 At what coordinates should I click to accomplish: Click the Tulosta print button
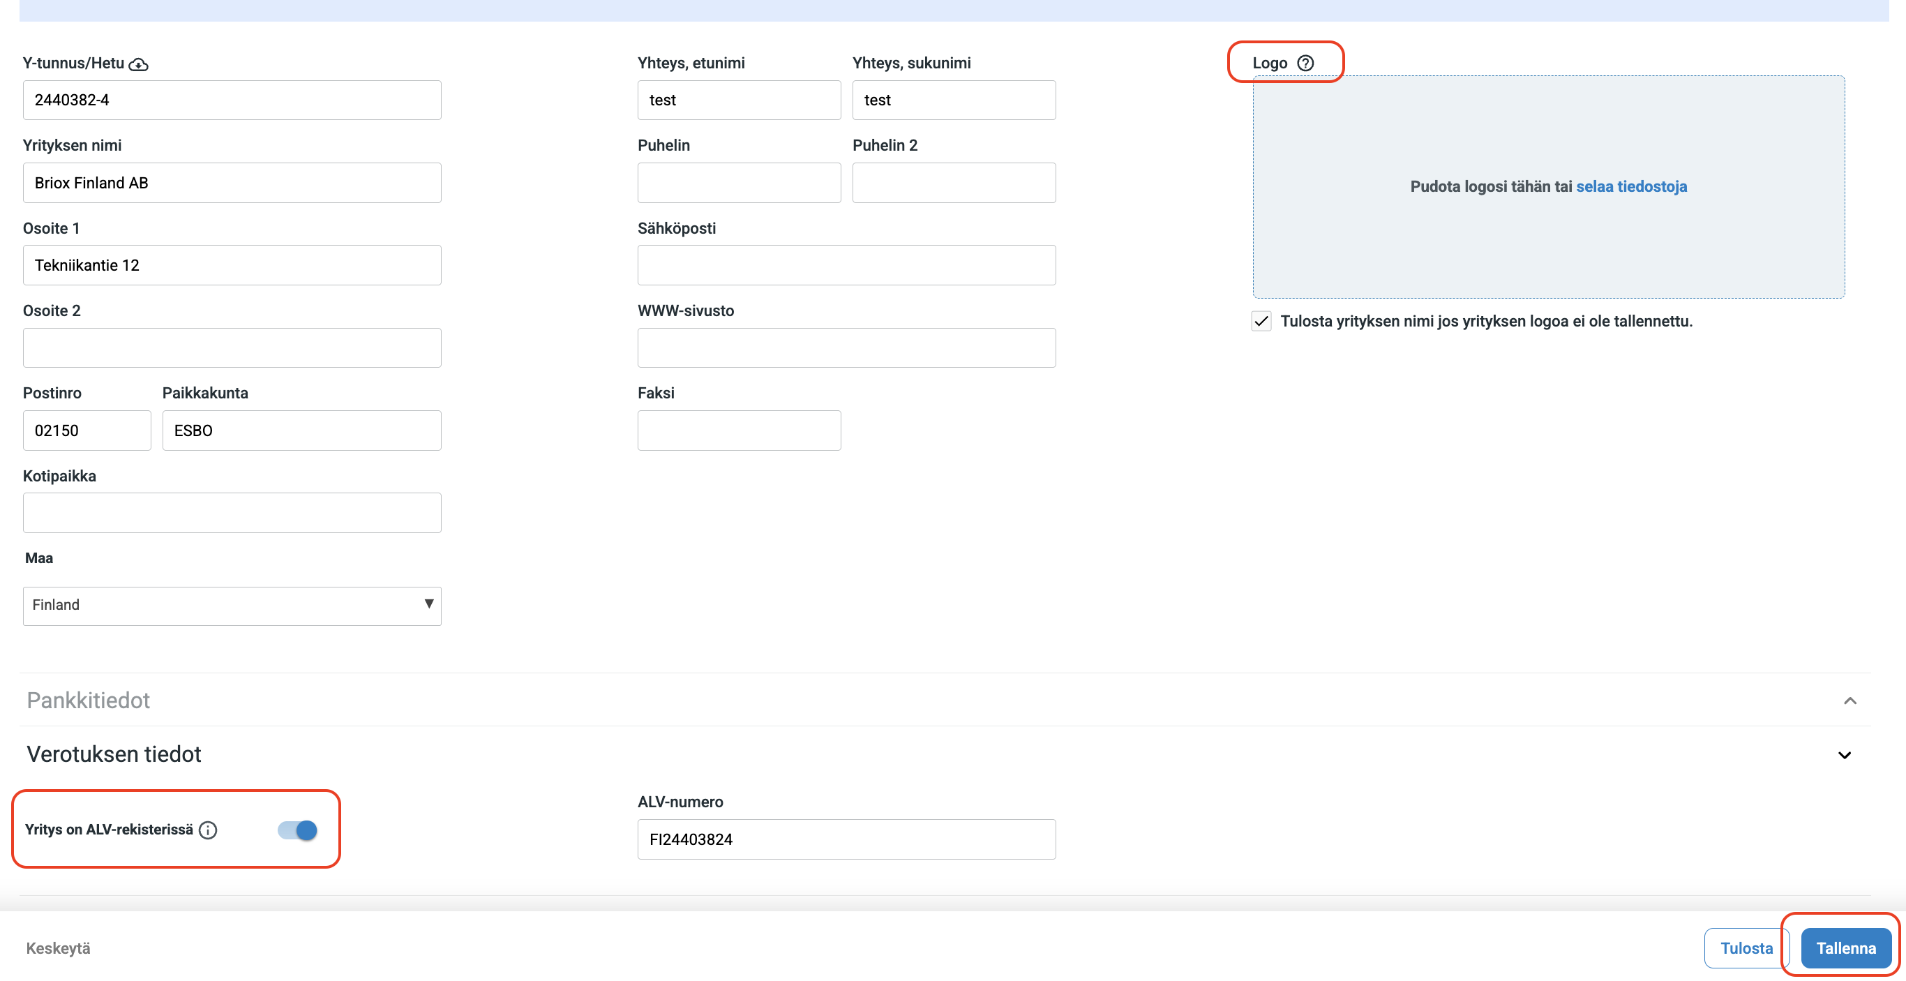(x=1746, y=948)
